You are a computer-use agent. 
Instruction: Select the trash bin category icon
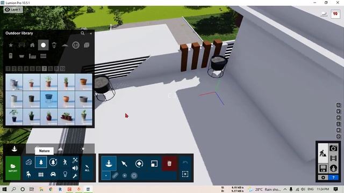coord(54,45)
